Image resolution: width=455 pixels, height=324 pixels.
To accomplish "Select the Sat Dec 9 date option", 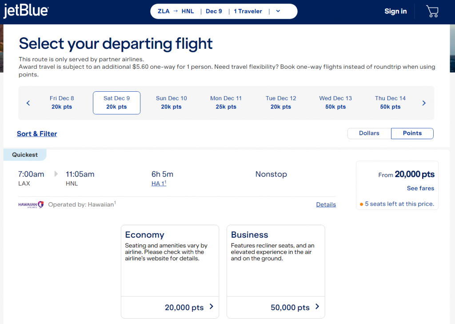I will click(x=116, y=102).
